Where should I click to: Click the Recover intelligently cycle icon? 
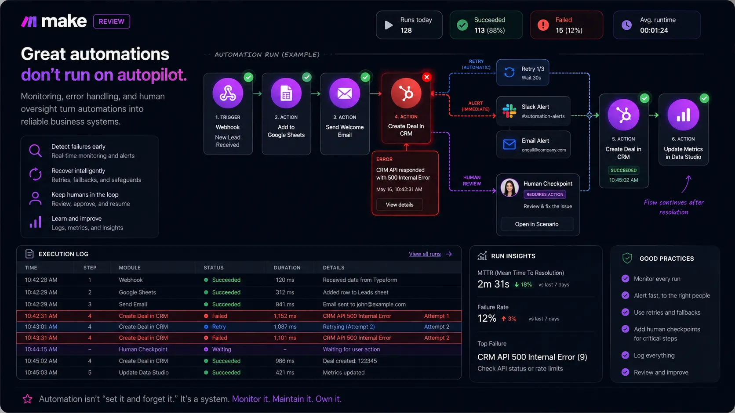tap(35, 175)
